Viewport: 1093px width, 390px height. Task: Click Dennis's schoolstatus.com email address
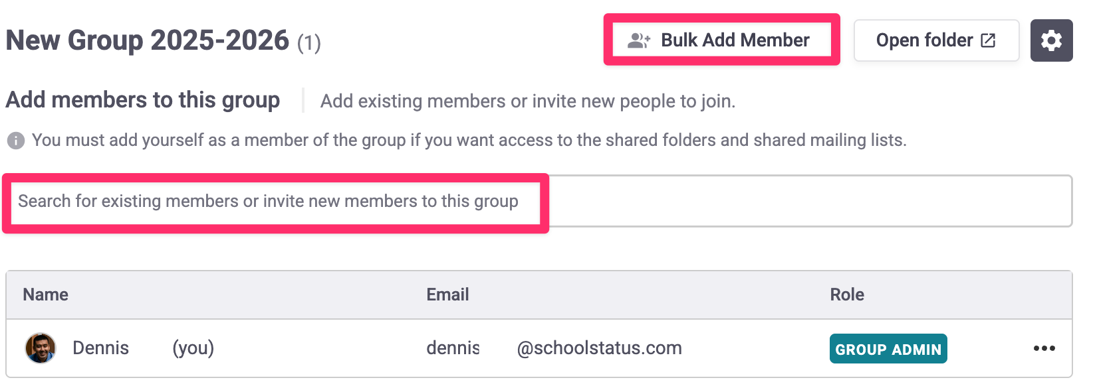coord(553,348)
